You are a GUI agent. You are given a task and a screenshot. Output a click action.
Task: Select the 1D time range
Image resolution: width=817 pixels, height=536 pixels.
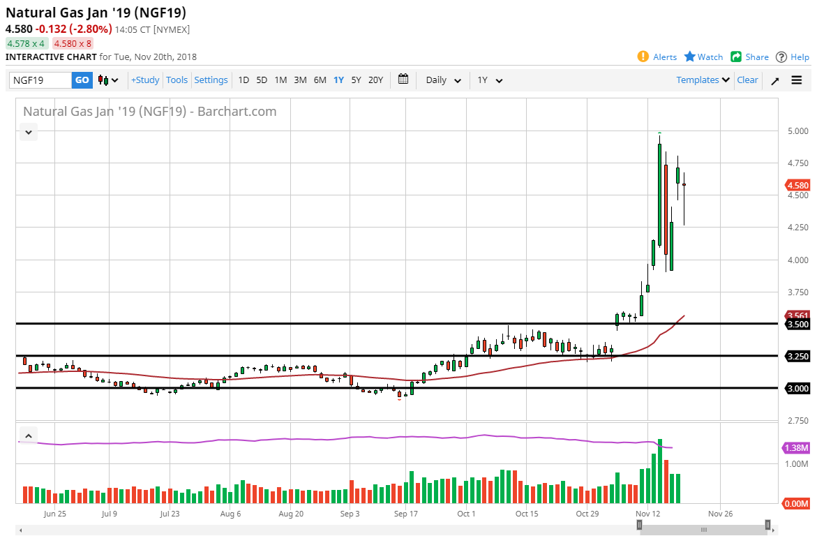coord(243,80)
